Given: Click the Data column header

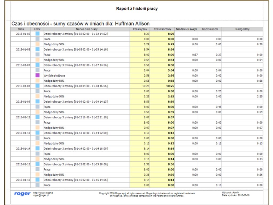Looking at the screenshot, I should (x=21, y=29).
